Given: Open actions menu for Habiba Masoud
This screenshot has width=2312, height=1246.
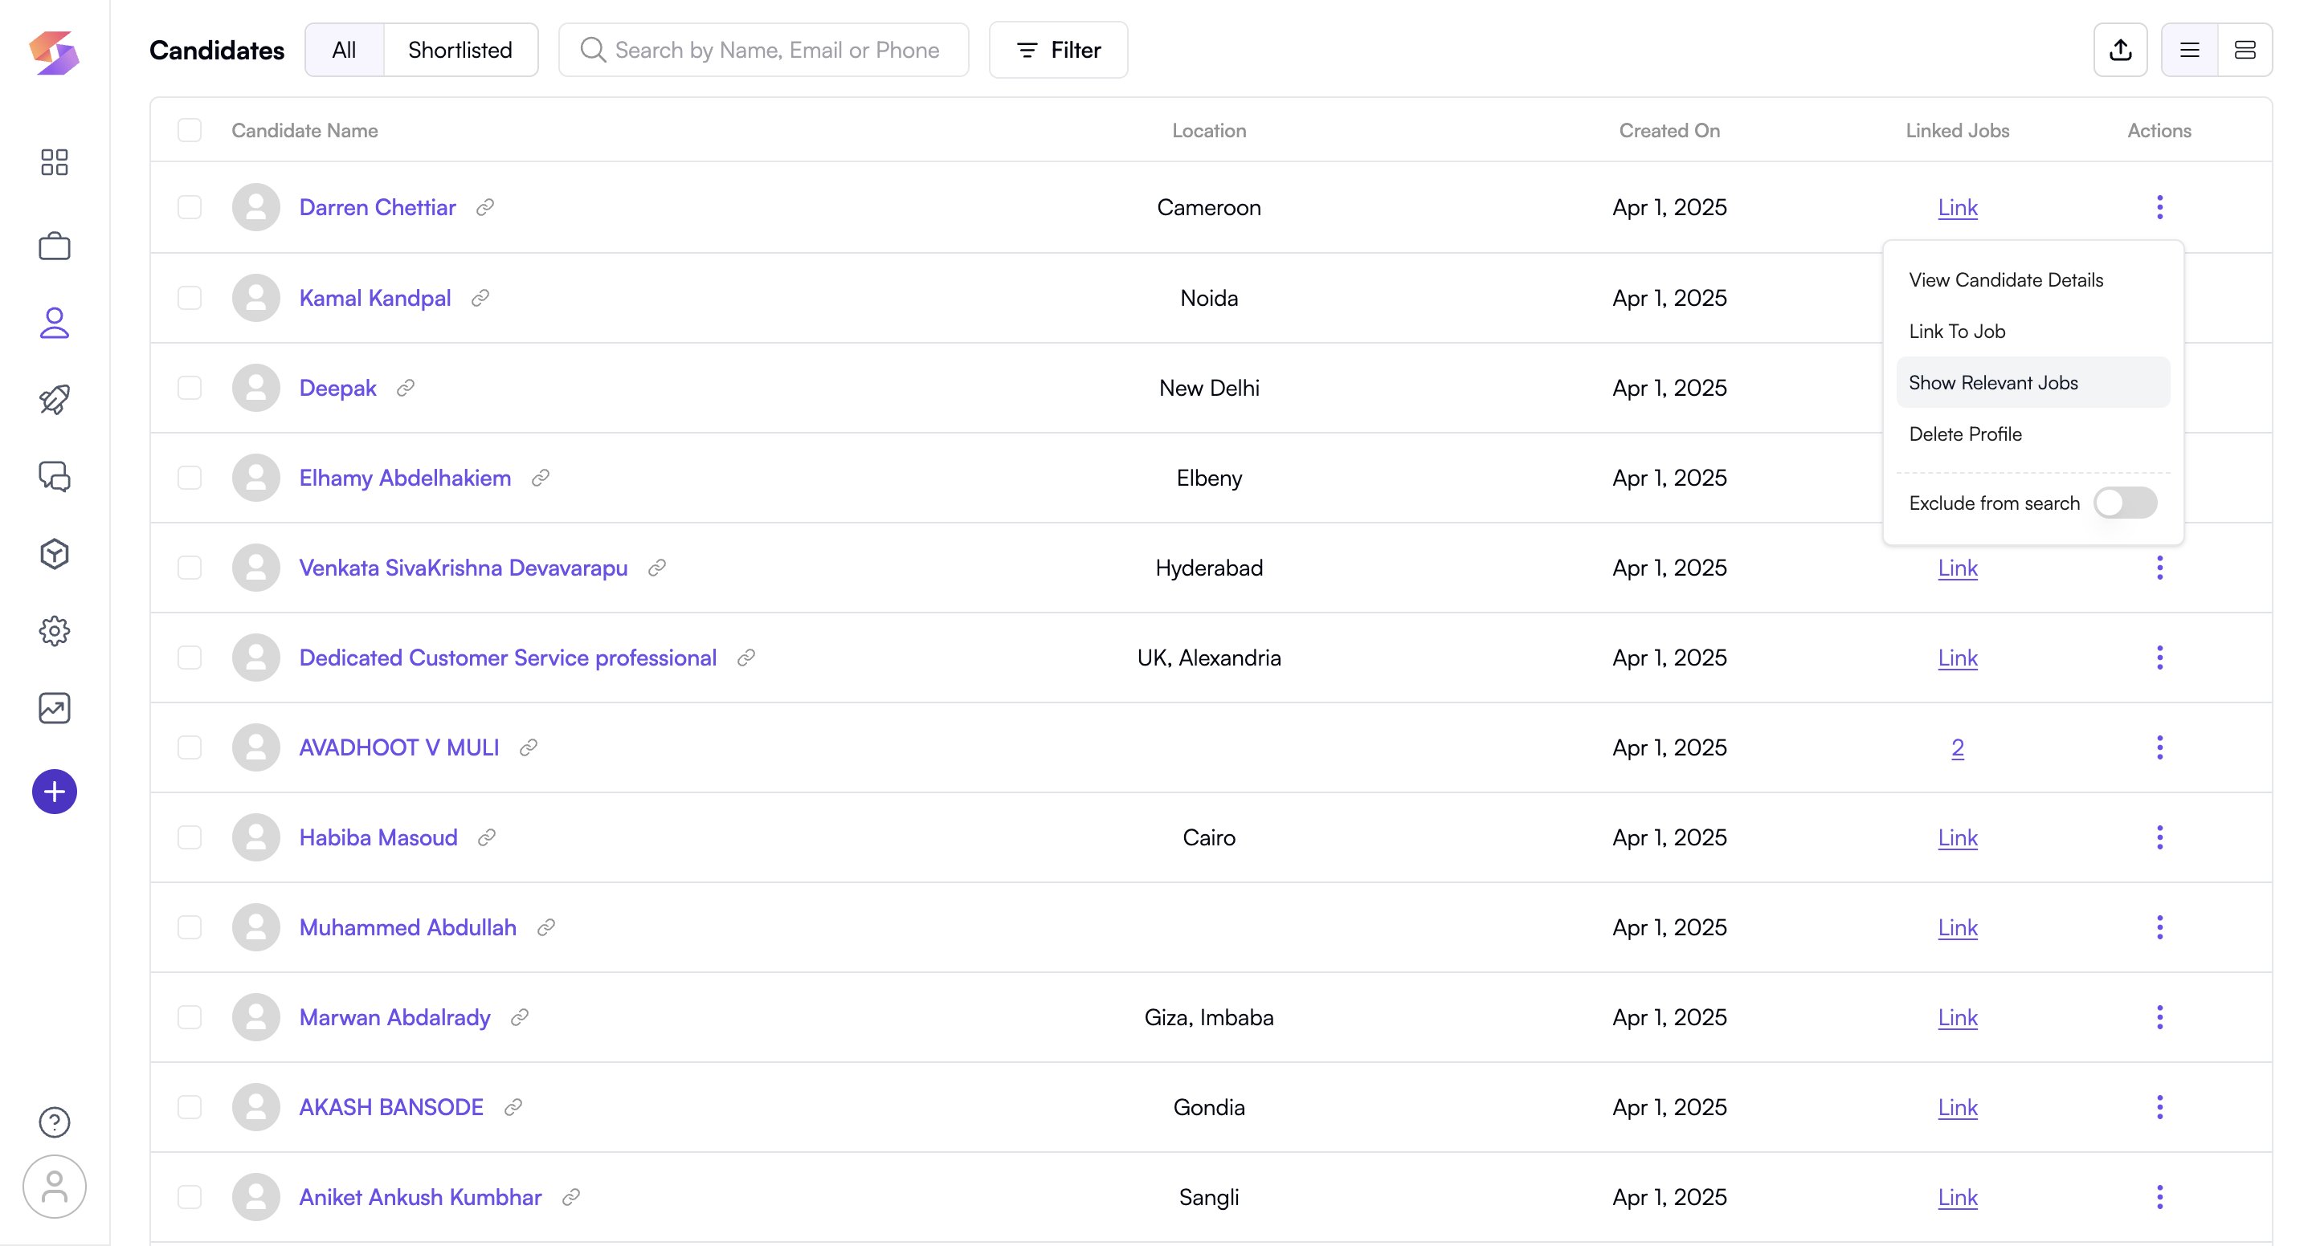Looking at the screenshot, I should pyautogui.click(x=2159, y=837).
